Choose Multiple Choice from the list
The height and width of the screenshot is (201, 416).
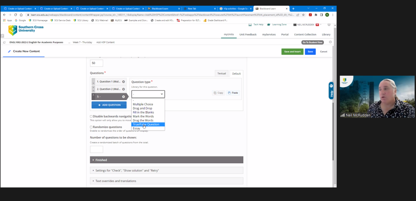point(148,104)
